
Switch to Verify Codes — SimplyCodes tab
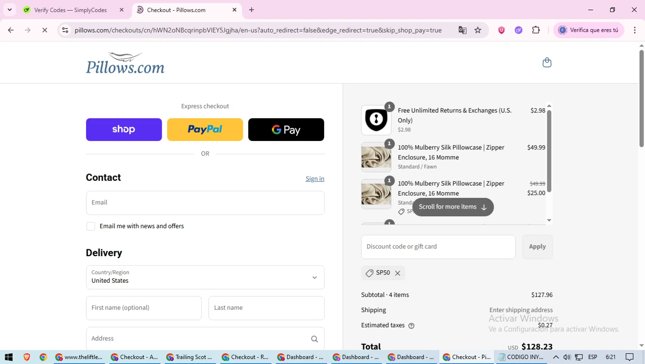point(73,10)
